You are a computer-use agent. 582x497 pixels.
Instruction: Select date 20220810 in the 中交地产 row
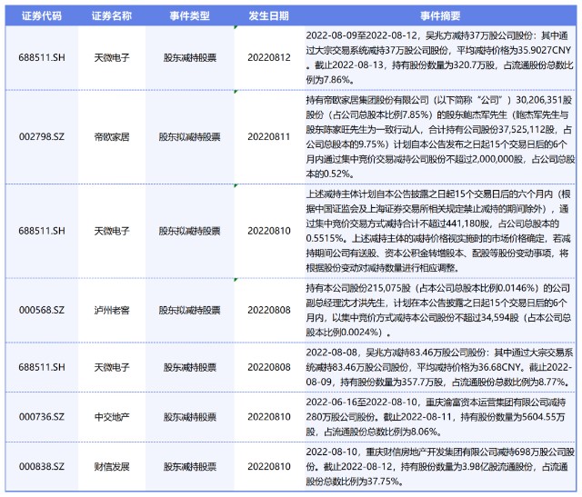pos(269,417)
